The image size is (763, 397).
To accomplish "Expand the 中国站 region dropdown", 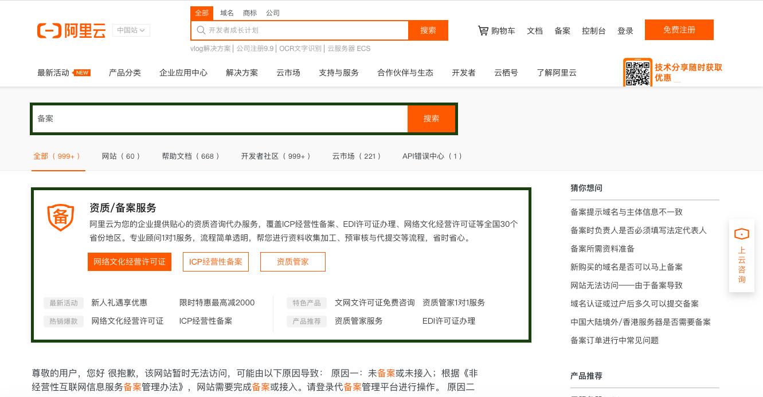I will click(131, 30).
